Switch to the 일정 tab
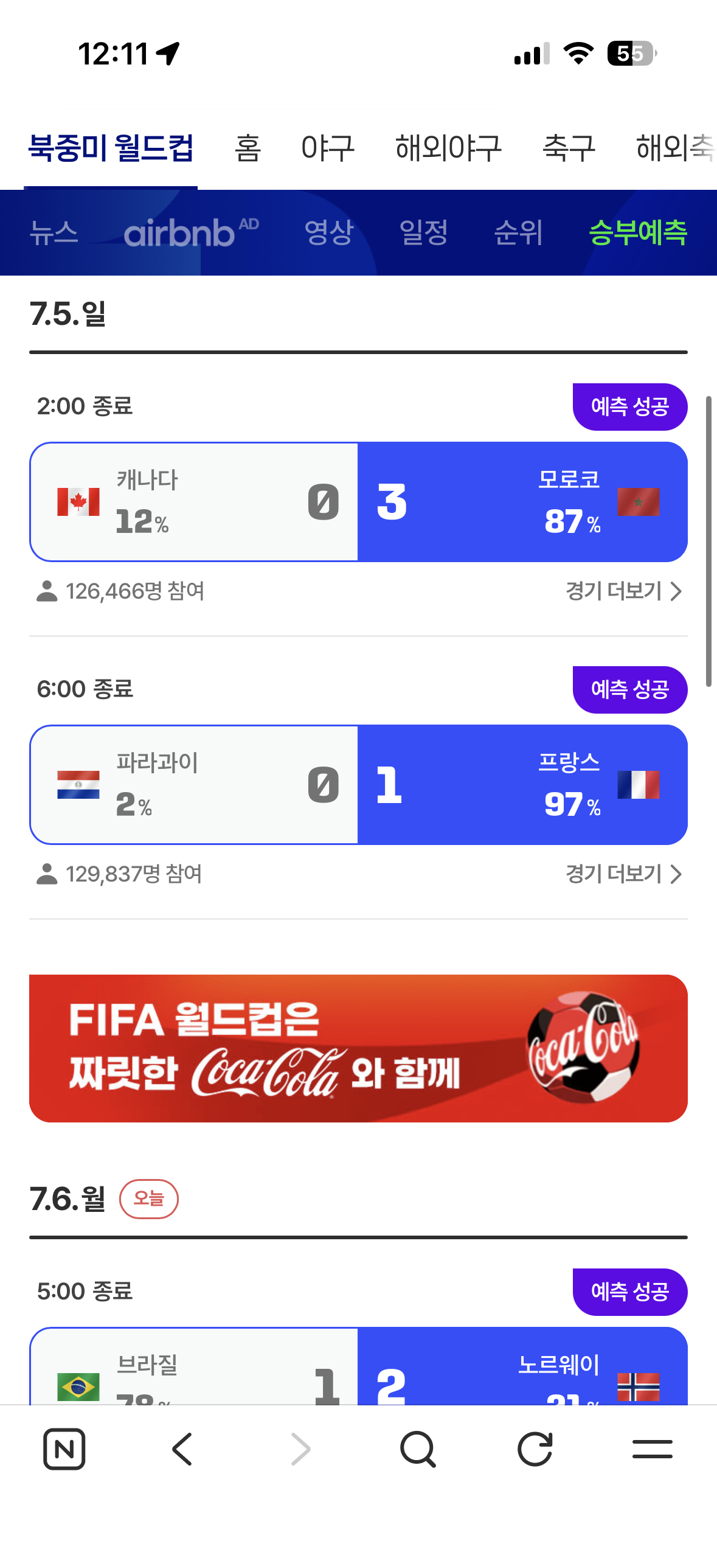The image size is (717, 1555). point(424,232)
